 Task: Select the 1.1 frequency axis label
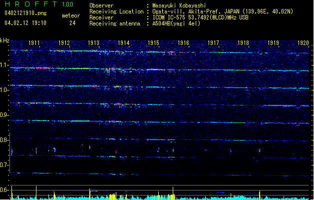(4, 65)
